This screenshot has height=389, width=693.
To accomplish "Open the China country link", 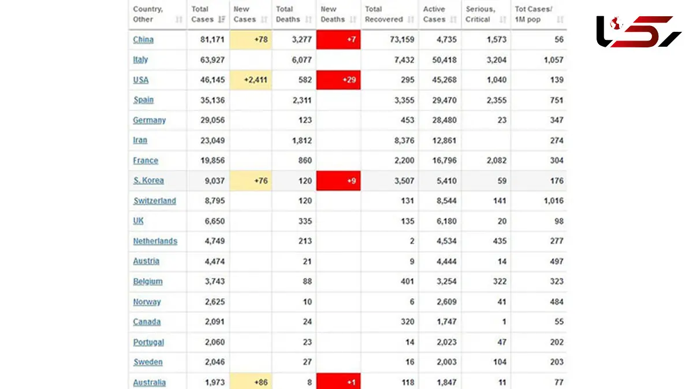I will point(143,39).
